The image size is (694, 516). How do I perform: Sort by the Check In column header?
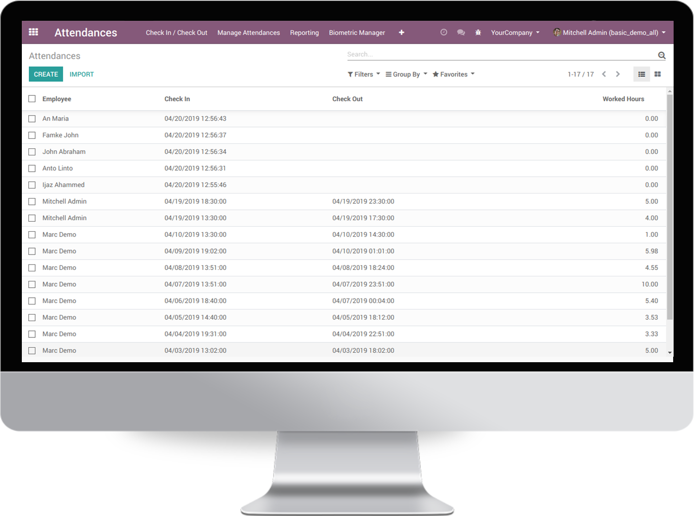tap(177, 99)
